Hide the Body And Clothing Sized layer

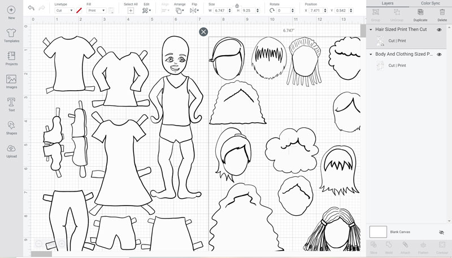[x=439, y=54]
